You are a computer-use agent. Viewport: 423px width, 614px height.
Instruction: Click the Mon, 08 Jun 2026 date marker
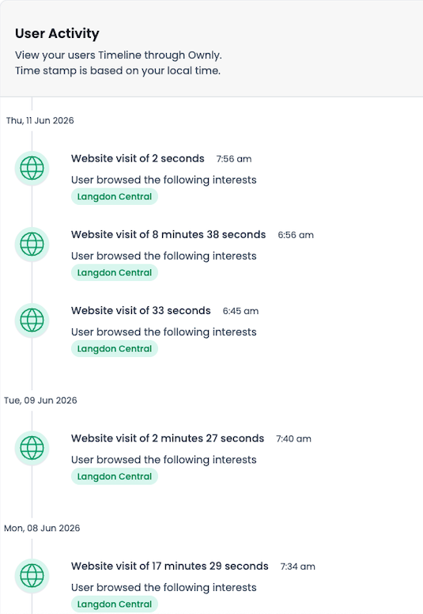(x=42, y=528)
